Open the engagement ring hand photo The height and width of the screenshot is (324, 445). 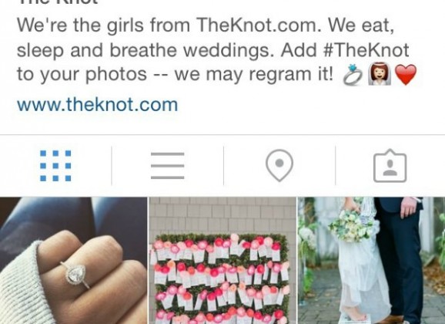(x=73, y=260)
